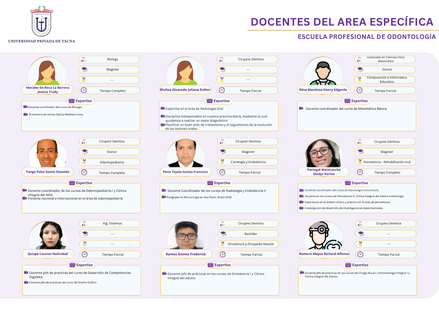Click the Docentes del Area Específica title
Image resolution: width=439 pixels, height=310 pixels.
[x=342, y=22]
